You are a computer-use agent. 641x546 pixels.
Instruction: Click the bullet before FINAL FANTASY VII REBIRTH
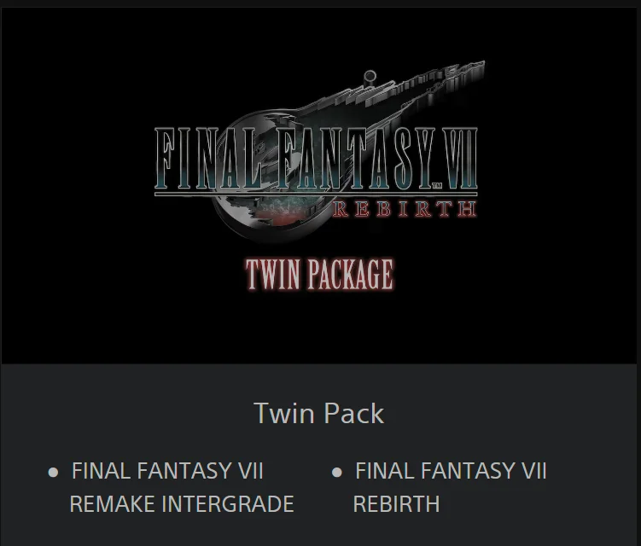pos(337,473)
